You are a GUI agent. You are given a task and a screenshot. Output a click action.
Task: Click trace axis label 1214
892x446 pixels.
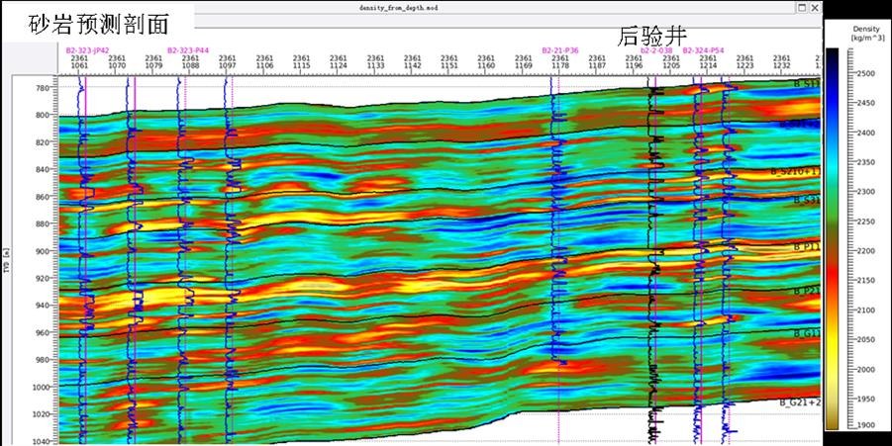click(708, 65)
